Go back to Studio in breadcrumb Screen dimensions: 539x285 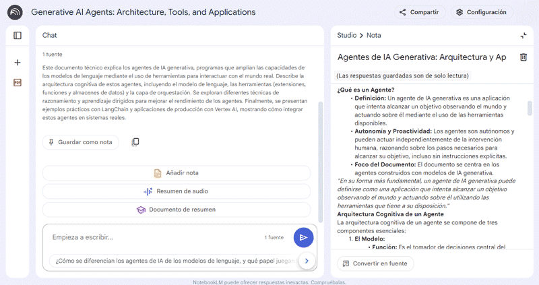tap(346, 35)
